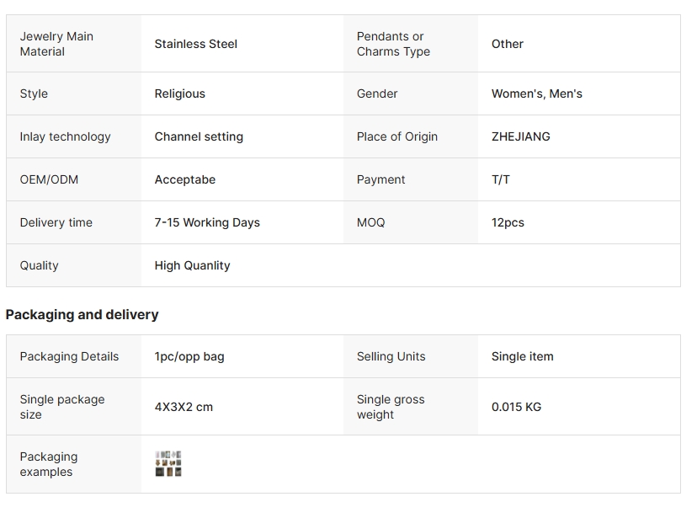Click the "Pendants or Charms Type" label
697x518 pixels.
click(x=393, y=44)
